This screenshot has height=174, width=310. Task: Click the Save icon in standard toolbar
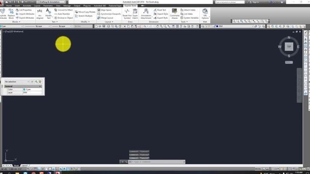tap(104, 26)
